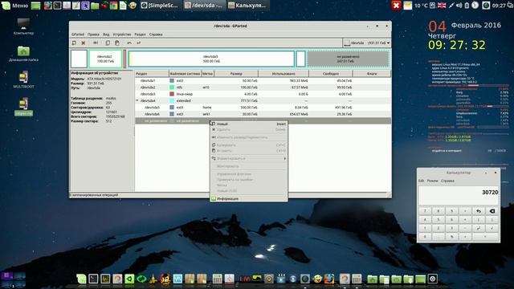Click the x² square button on calculator
This screenshot has width=514, height=289.
tap(479, 228)
